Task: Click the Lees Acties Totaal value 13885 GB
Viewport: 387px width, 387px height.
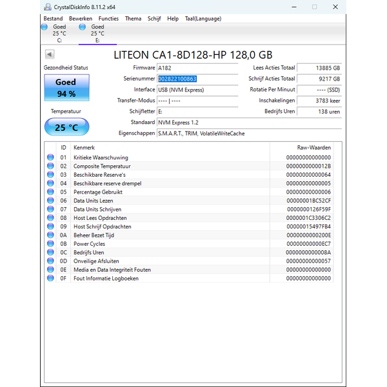Action: click(x=319, y=68)
